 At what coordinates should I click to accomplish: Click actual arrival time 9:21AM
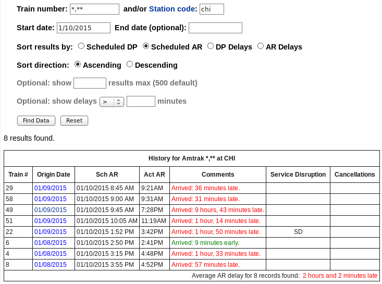tap(152, 188)
